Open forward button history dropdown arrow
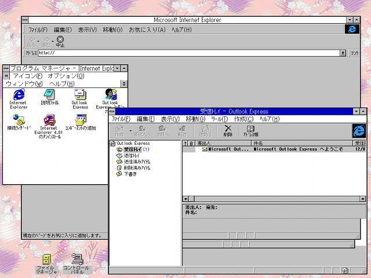Screen dimensions: 371x278 tap(53, 41)
